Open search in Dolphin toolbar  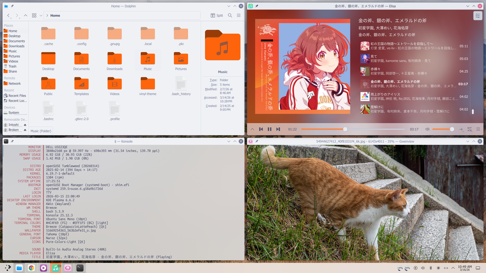pos(230,16)
